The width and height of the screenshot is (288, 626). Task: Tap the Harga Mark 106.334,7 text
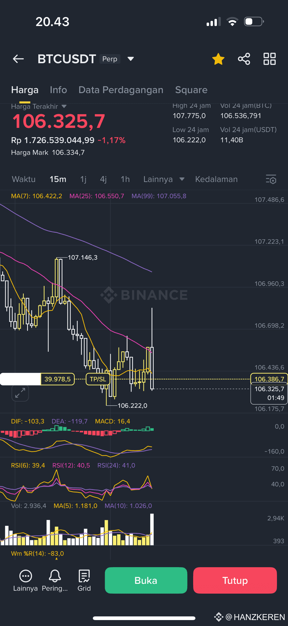(x=48, y=152)
